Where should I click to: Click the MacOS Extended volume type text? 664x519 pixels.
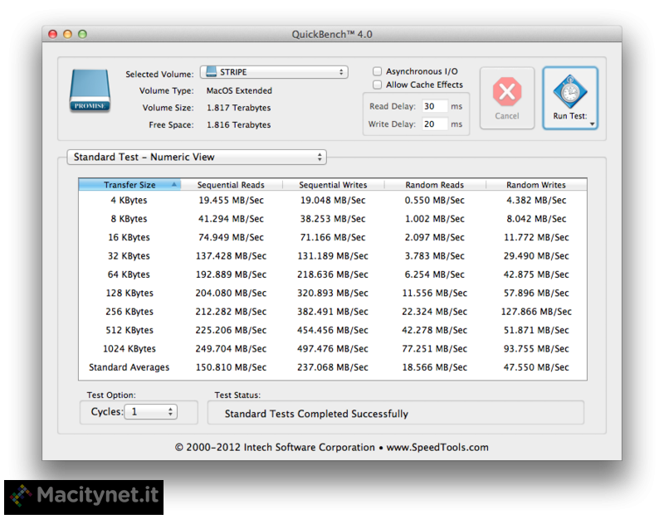tap(239, 91)
